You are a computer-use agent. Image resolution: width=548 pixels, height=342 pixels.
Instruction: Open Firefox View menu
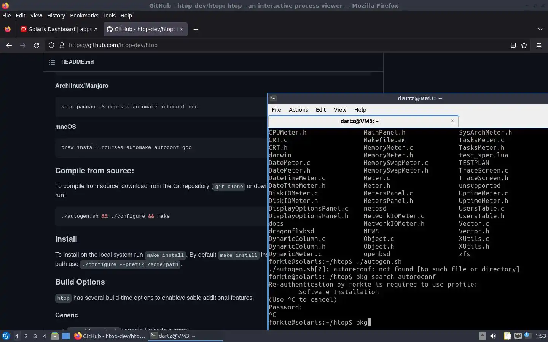point(36,16)
